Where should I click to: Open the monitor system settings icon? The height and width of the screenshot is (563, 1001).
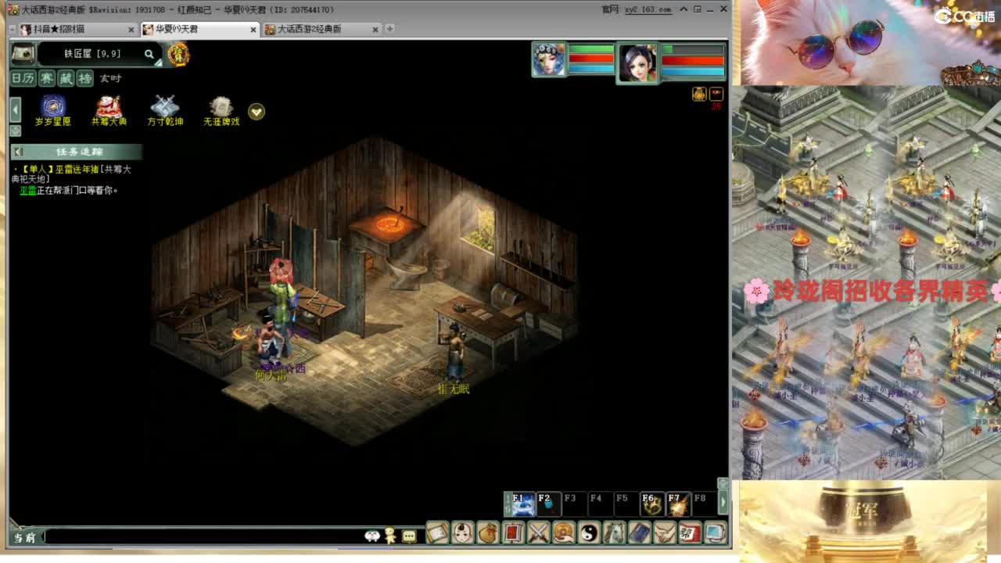715,533
